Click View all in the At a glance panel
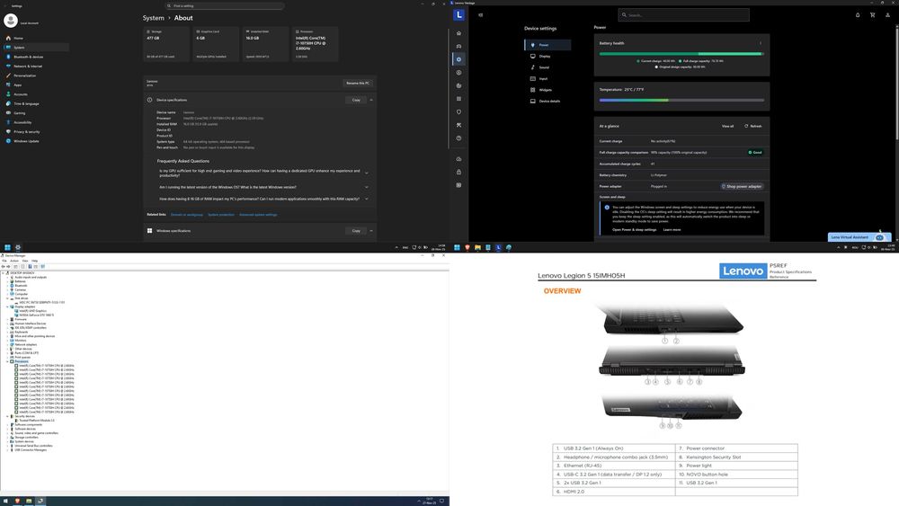The image size is (899, 506). 727,126
